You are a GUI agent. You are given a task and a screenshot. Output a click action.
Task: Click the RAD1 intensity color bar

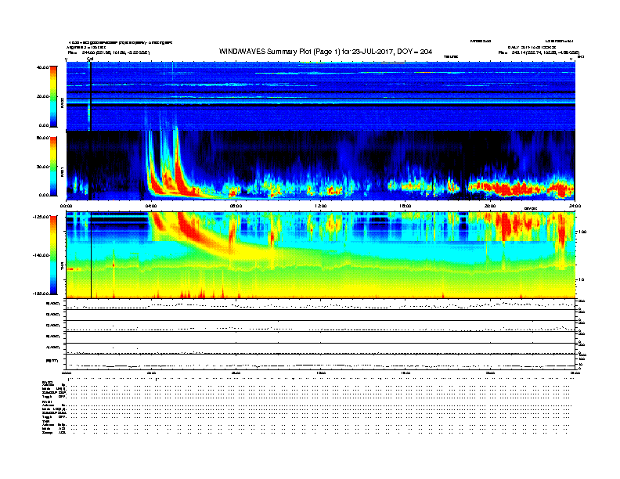tap(53, 167)
